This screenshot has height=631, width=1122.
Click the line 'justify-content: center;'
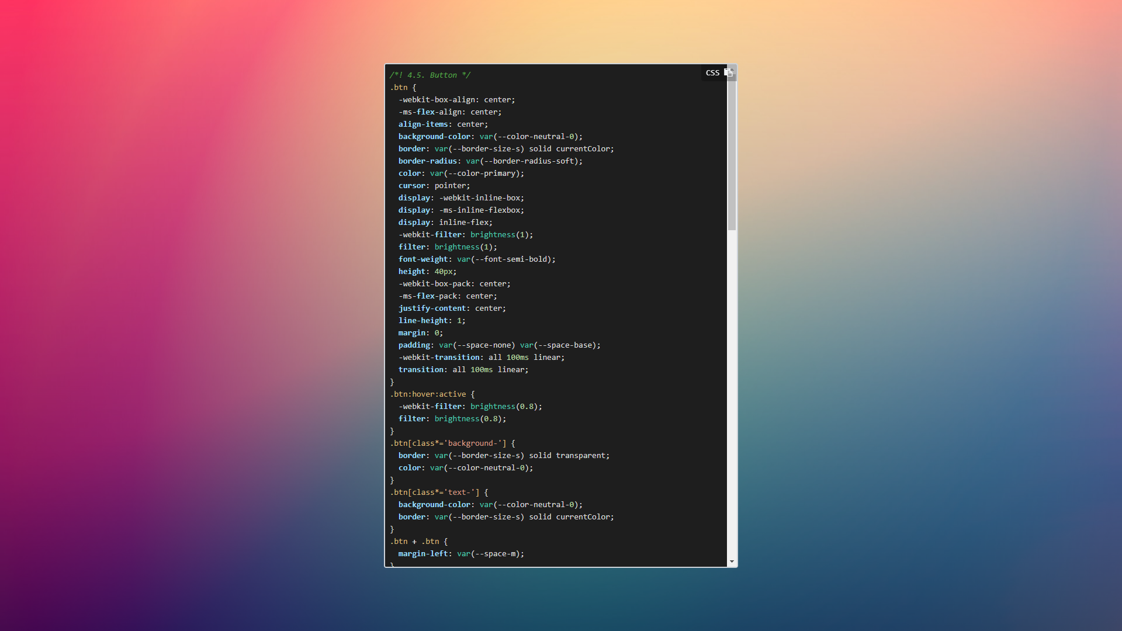[x=452, y=308]
